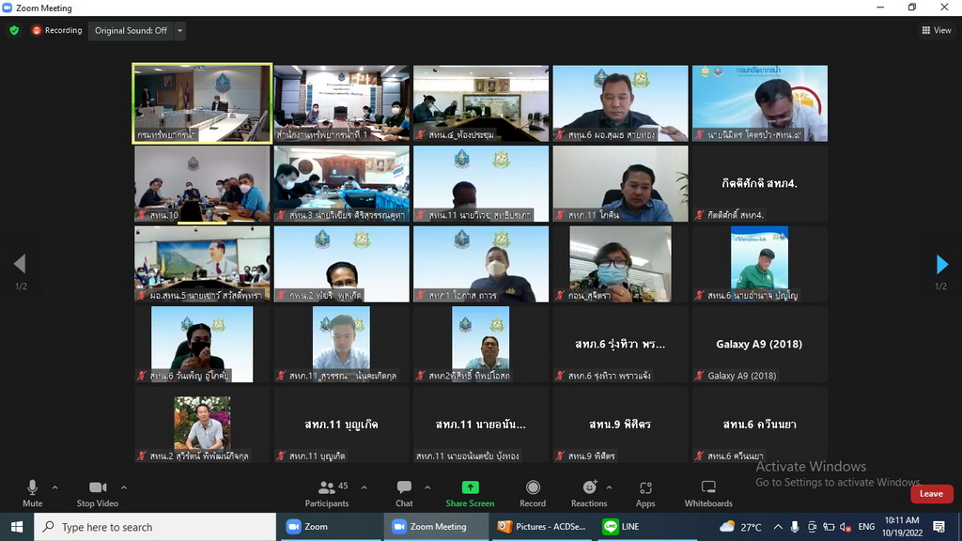Open the Participants panel
The height and width of the screenshot is (541, 962).
(x=327, y=493)
